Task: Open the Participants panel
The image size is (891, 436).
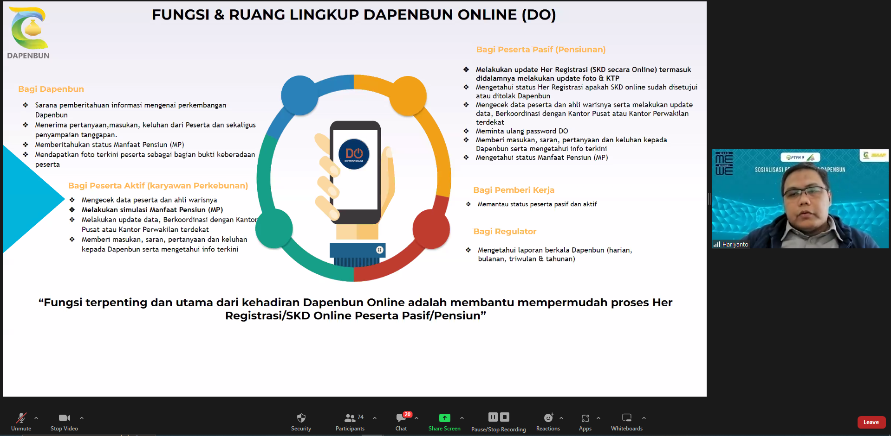Action: 350,422
